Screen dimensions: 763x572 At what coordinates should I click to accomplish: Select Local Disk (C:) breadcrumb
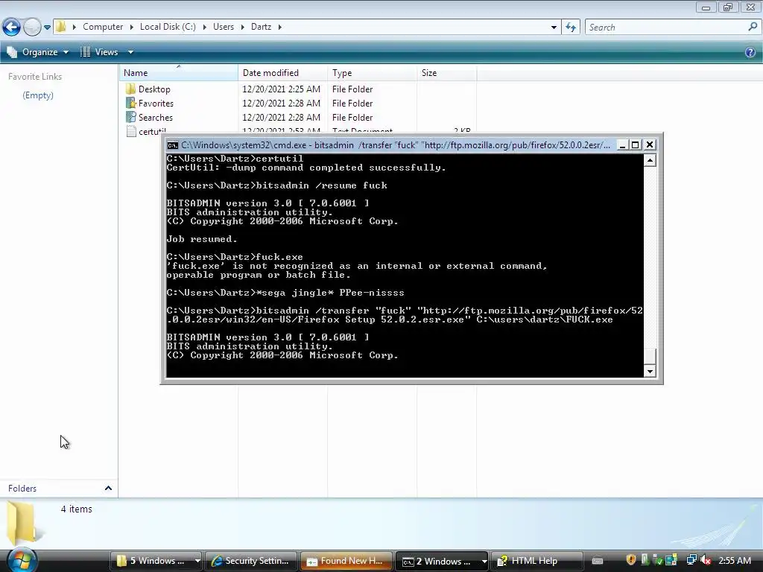pos(168,27)
